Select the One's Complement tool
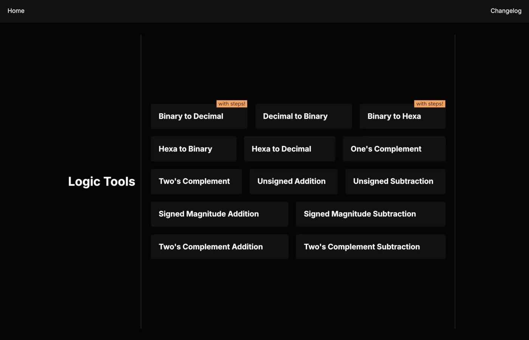 (394, 148)
